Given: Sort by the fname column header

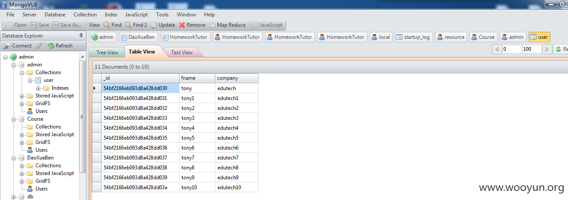Looking at the screenshot, I should click(x=197, y=78).
